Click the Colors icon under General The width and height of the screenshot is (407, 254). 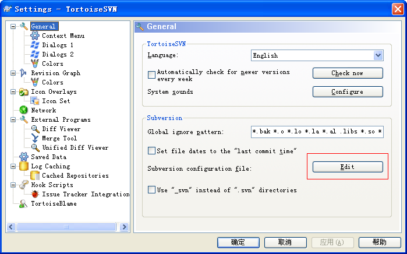click(35, 63)
